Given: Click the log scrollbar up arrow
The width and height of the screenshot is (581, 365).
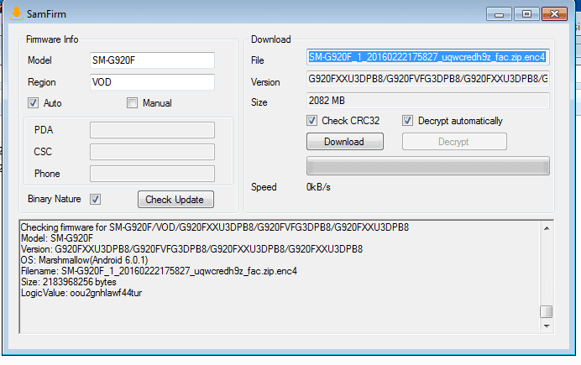Looking at the screenshot, I should (x=547, y=228).
